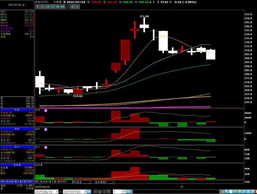The width and height of the screenshot is (257, 194).
Task: Click the fit-to-screen icon in bottom toolbar
Action: 248,192
